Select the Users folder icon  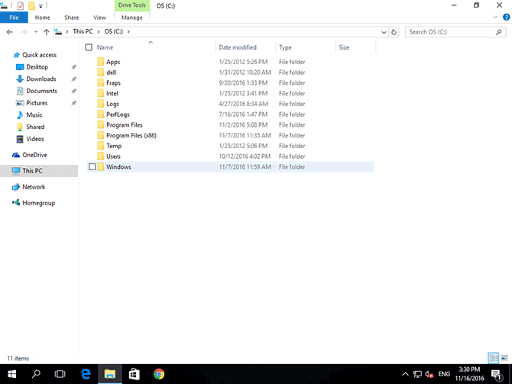(x=101, y=157)
